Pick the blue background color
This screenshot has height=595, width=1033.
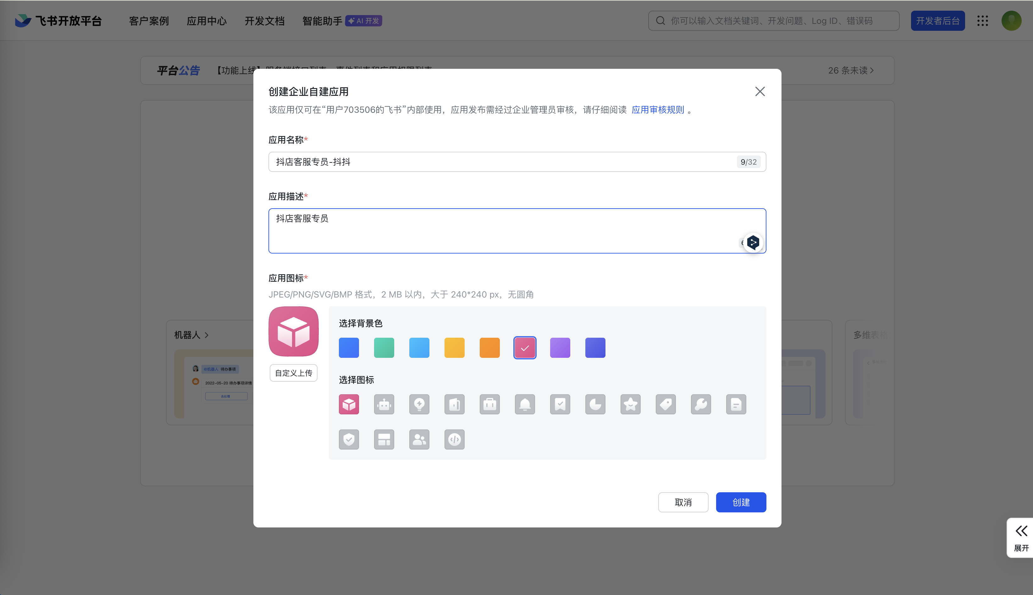(x=349, y=348)
